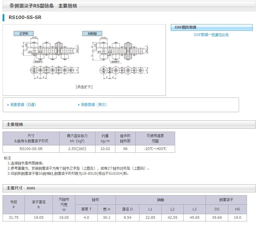
Task: Click the DXF图形数据 header bar
Action: pos(212,27)
